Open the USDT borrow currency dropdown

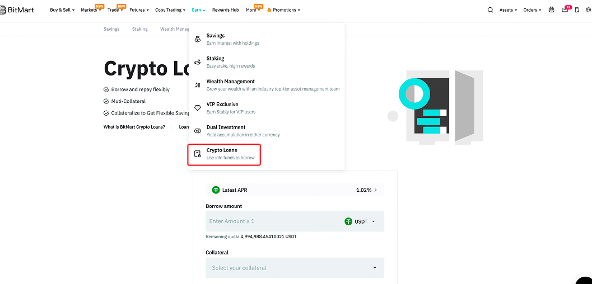pos(360,221)
